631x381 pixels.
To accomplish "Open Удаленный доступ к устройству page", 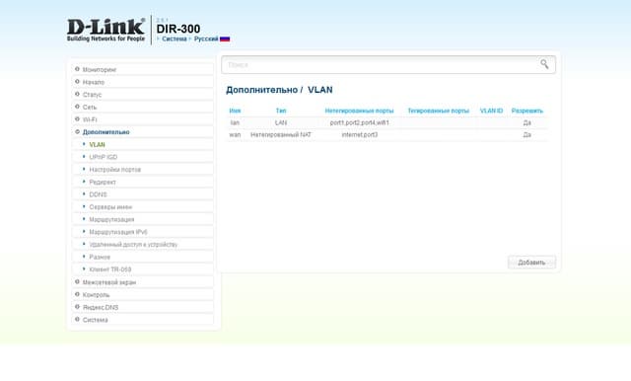I will 142,244.
